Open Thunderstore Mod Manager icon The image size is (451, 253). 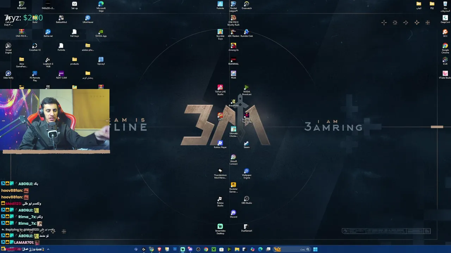click(220, 174)
